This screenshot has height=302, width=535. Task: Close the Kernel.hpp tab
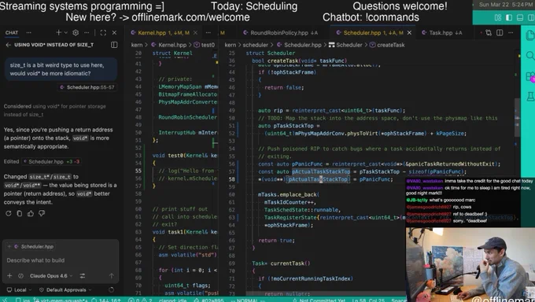195,33
